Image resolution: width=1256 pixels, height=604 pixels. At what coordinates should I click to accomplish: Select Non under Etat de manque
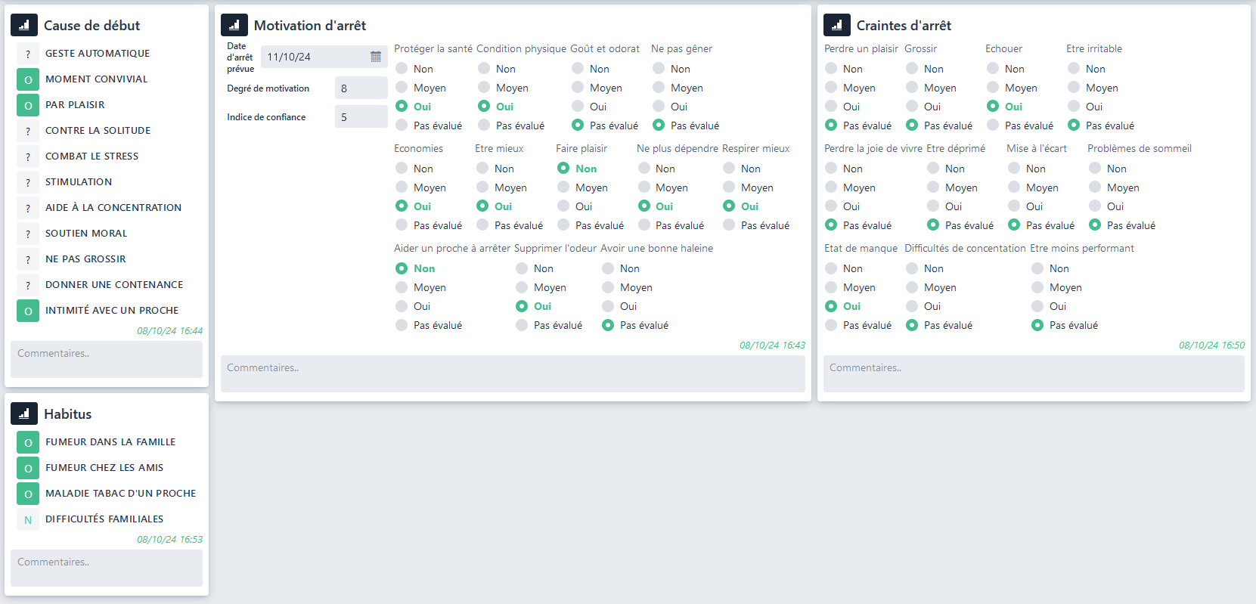pos(831,268)
